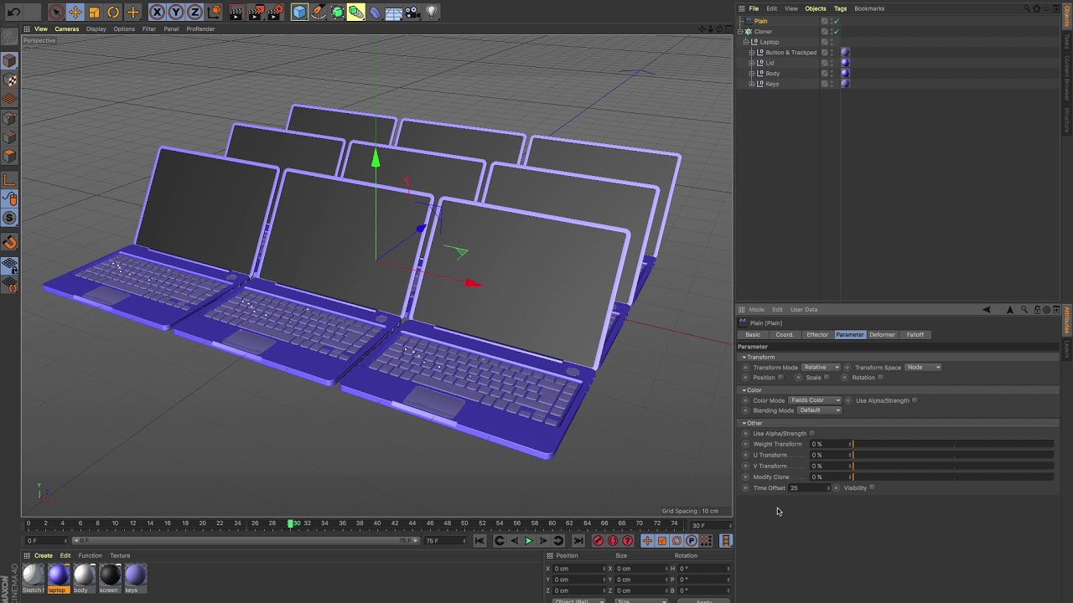The width and height of the screenshot is (1073, 603).
Task: Activate the Move tool
Action: (75, 12)
